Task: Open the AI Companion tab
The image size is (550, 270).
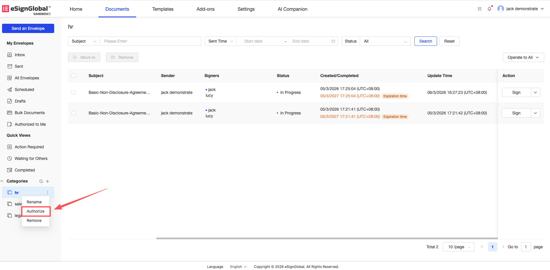Action: click(x=293, y=9)
